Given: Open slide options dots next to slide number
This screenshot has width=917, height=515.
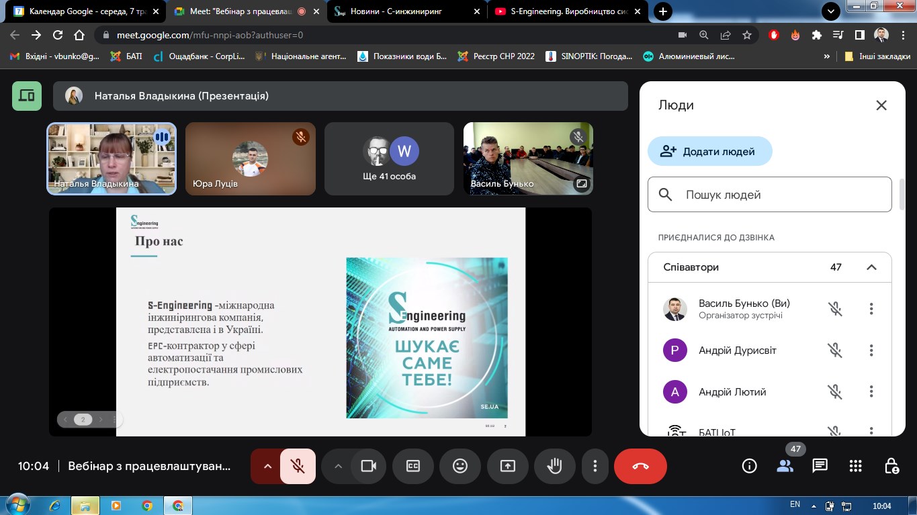Looking at the screenshot, I should 115,420.
